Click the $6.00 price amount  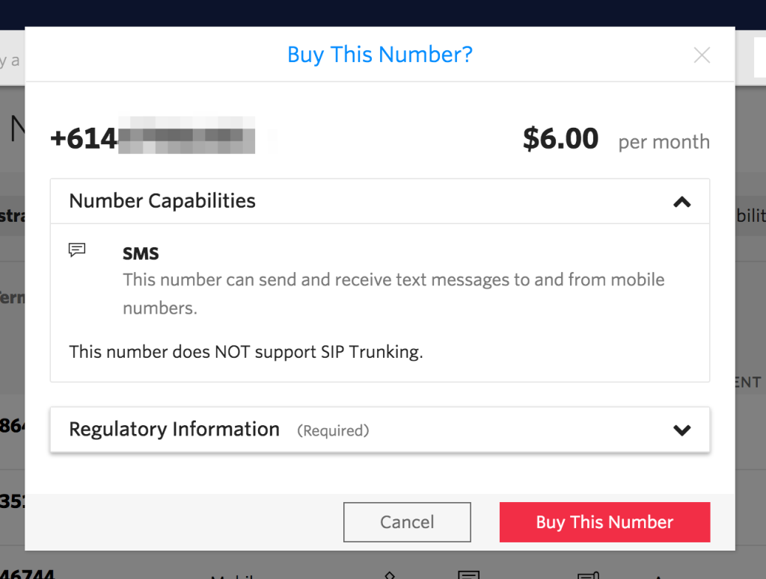pos(560,139)
